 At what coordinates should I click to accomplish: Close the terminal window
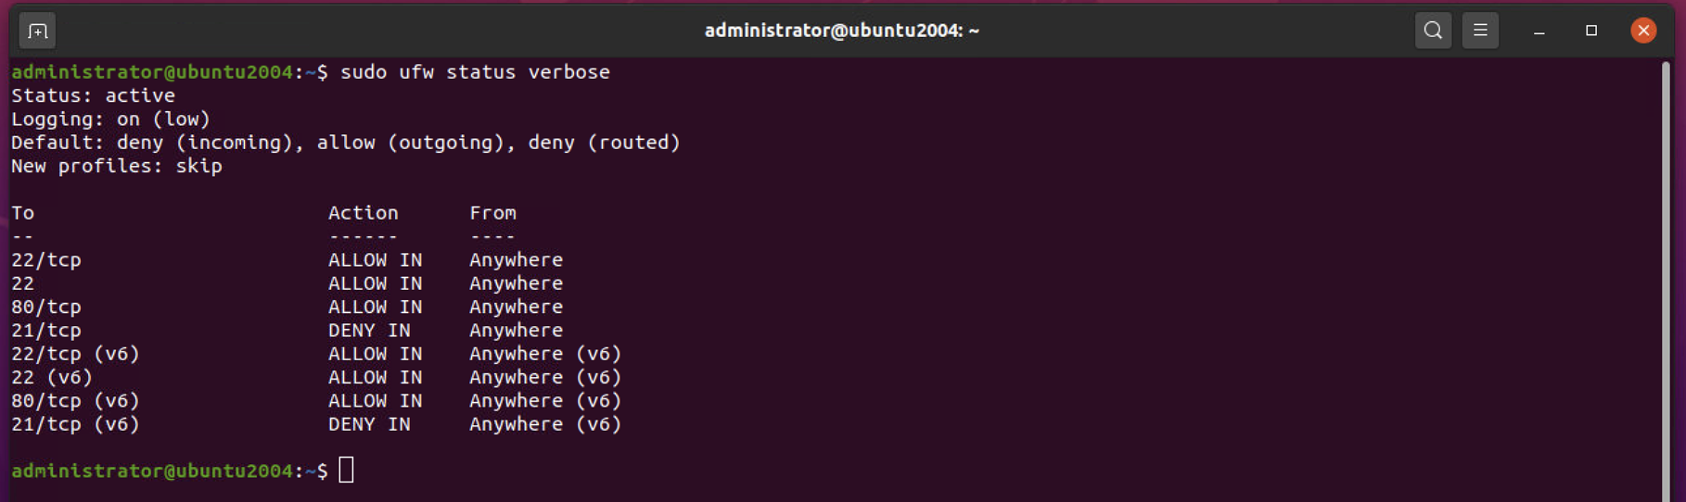[x=1643, y=31]
